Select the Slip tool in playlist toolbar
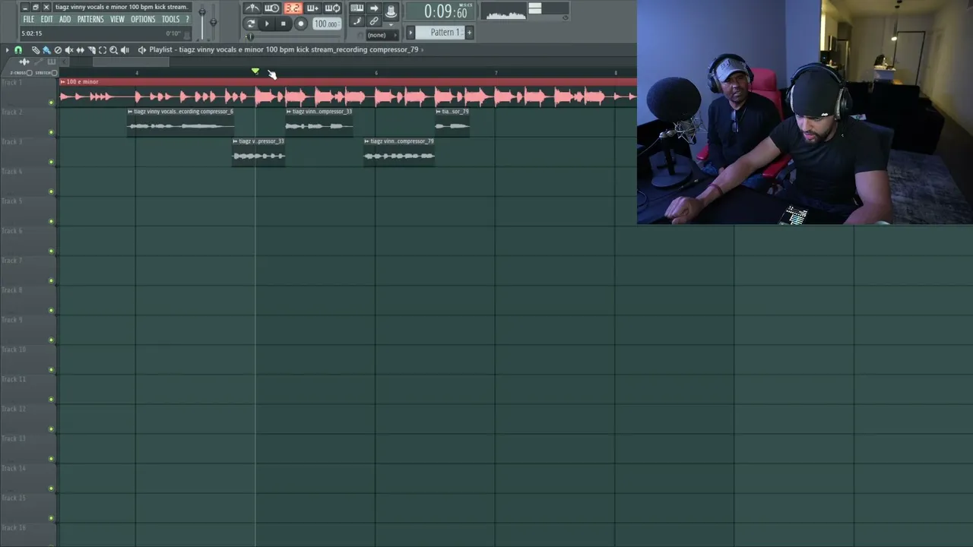973x547 pixels. 80,50
